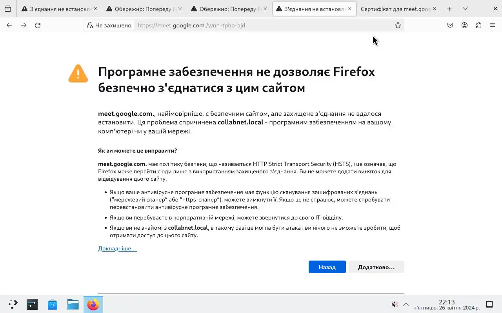Click the Не захищено security indicator
Viewport: 502px width, 313px height.
click(x=109, y=25)
